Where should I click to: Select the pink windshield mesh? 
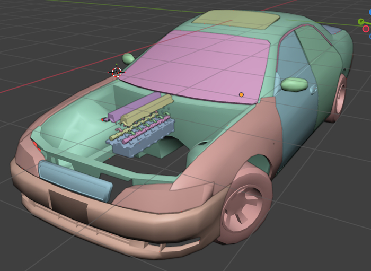click(196, 64)
